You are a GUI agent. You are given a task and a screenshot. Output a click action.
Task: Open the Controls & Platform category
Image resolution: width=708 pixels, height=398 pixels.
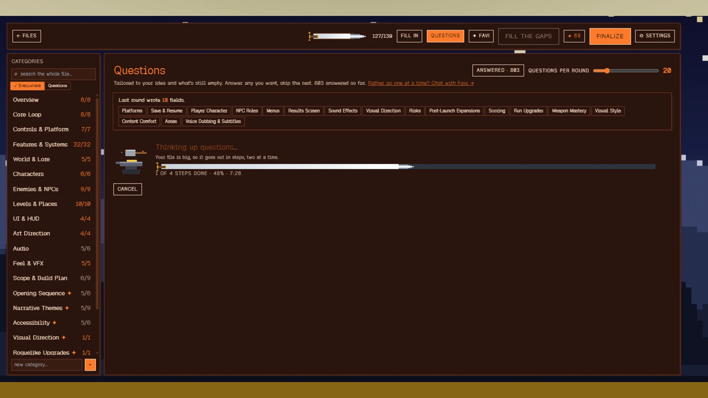tap(52, 130)
